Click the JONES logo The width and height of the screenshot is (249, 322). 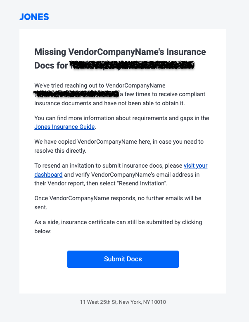pos(34,17)
